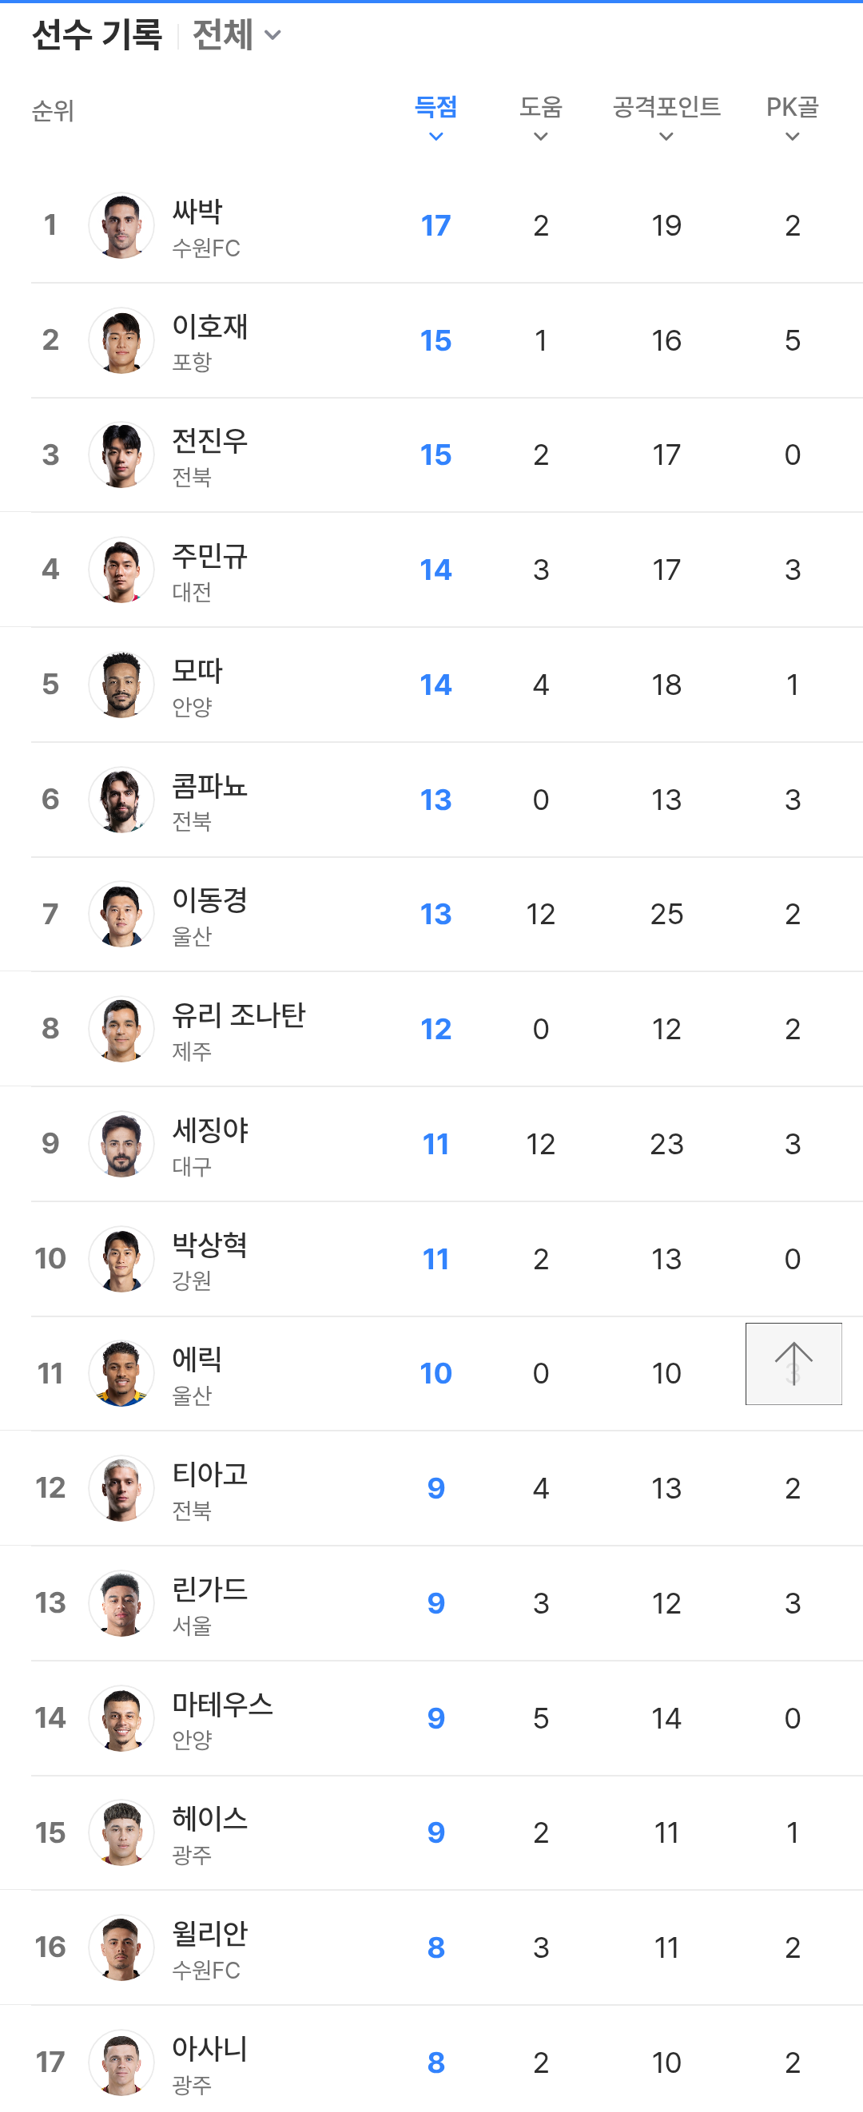Image resolution: width=863 pixels, height=2112 pixels.
Task: Open 윌리안 player avatar
Action: 121,1947
